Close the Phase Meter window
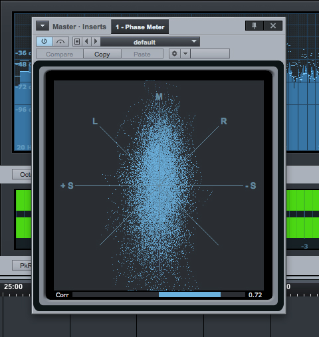The image size is (319, 337). [x=273, y=26]
